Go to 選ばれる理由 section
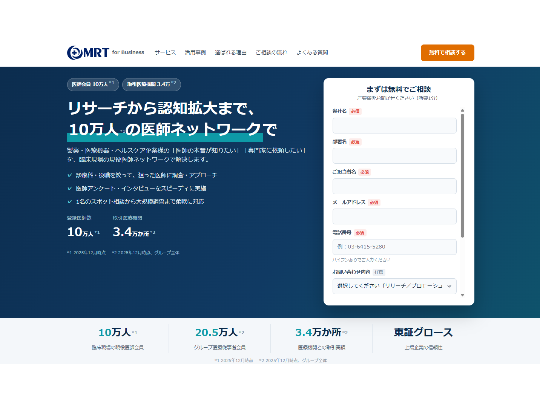Screen dimensions: 540x405 [231, 52]
